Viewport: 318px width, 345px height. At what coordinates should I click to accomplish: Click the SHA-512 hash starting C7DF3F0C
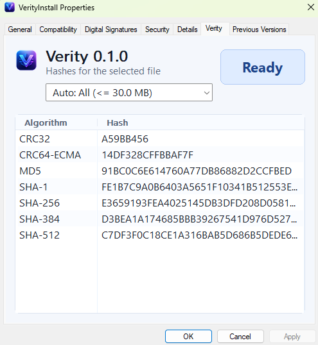click(x=199, y=235)
